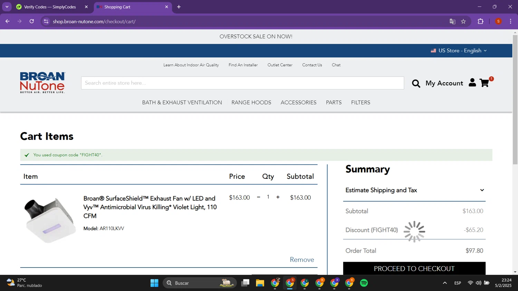This screenshot has width=518, height=291.
Task: Open Spotify from the taskbar
Action: point(364,283)
